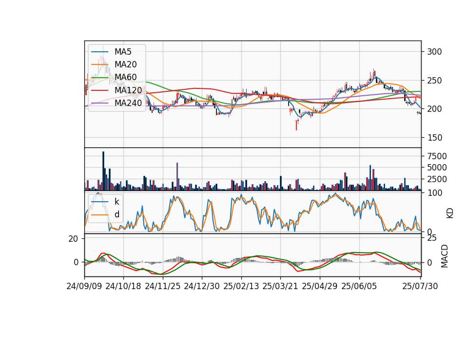Image resolution: width=468 pixels, height=337 pixels.
Task: Click the MA5 legend label
Action: (x=123, y=52)
